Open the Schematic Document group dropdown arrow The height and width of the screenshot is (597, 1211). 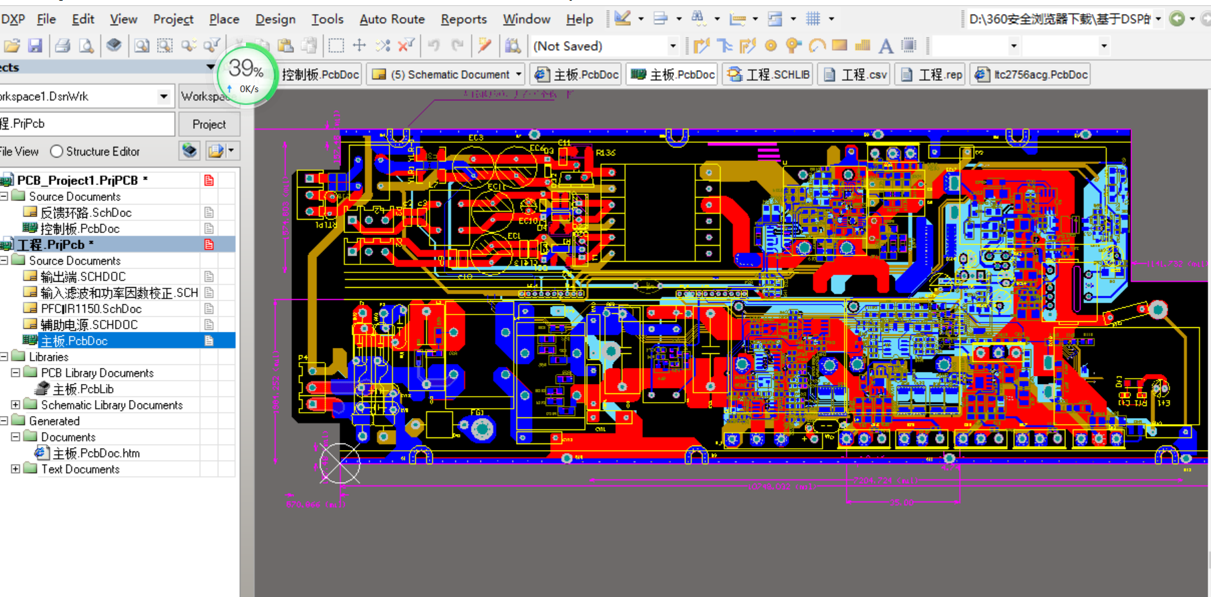519,74
